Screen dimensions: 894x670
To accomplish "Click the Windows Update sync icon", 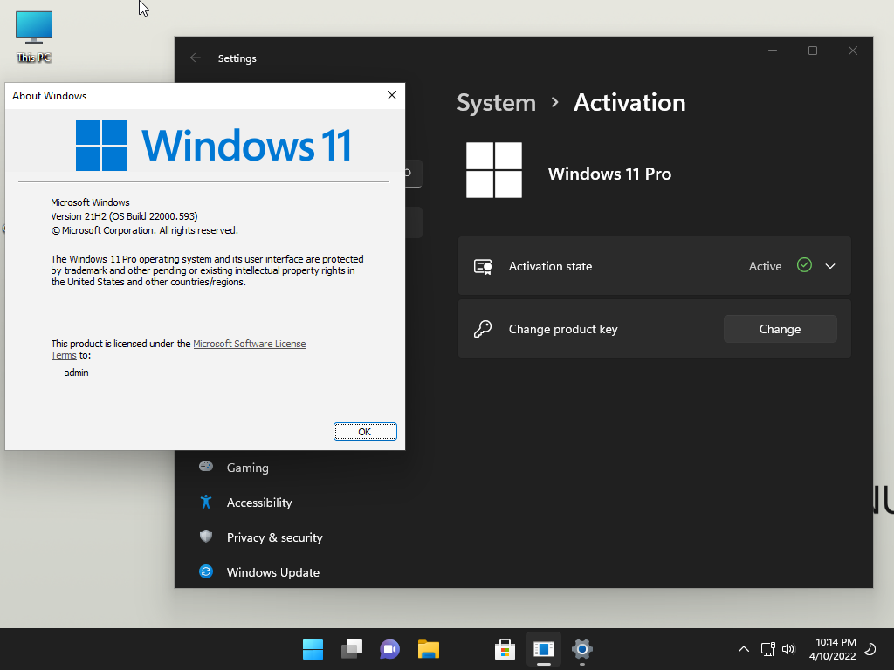I will pyautogui.click(x=206, y=571).
